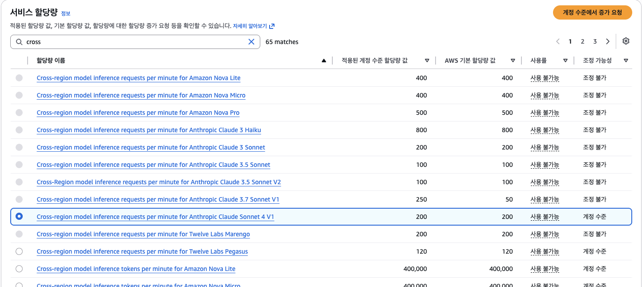The image size is (642, 287).
Task: Go to next page arrow
Action: coord(608,42)
